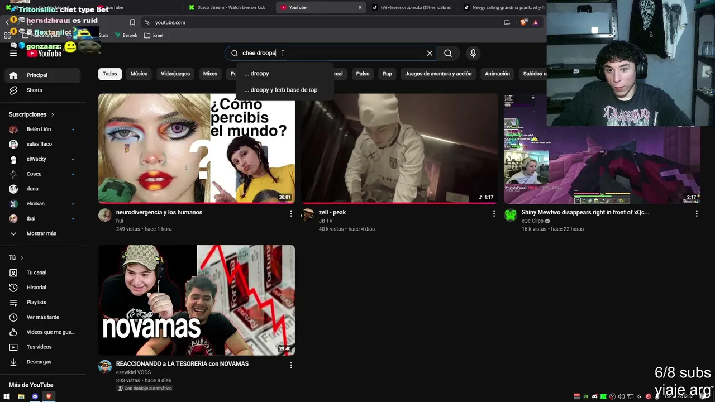Open Belén Lión subscription channel
The height and width of the screenshot is (402, 715).
pos(42,129)
